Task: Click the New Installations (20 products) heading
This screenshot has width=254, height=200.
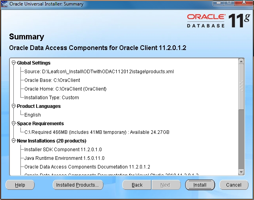Action: (x=52, y=141)
